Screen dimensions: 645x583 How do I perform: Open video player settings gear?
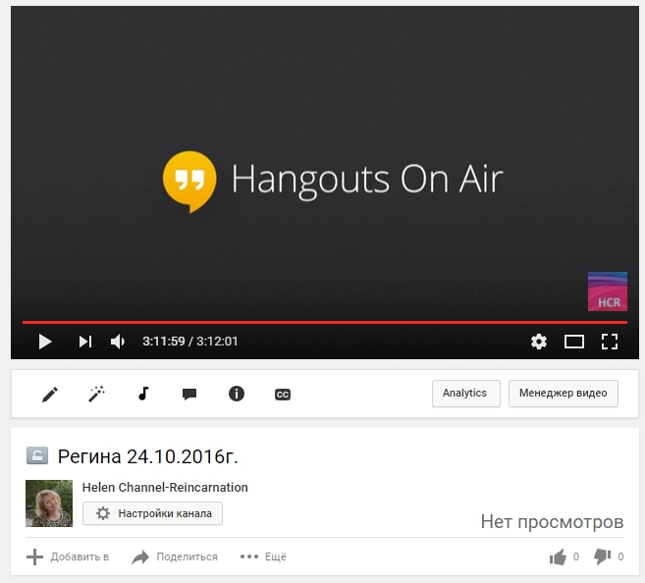(539, 342)
